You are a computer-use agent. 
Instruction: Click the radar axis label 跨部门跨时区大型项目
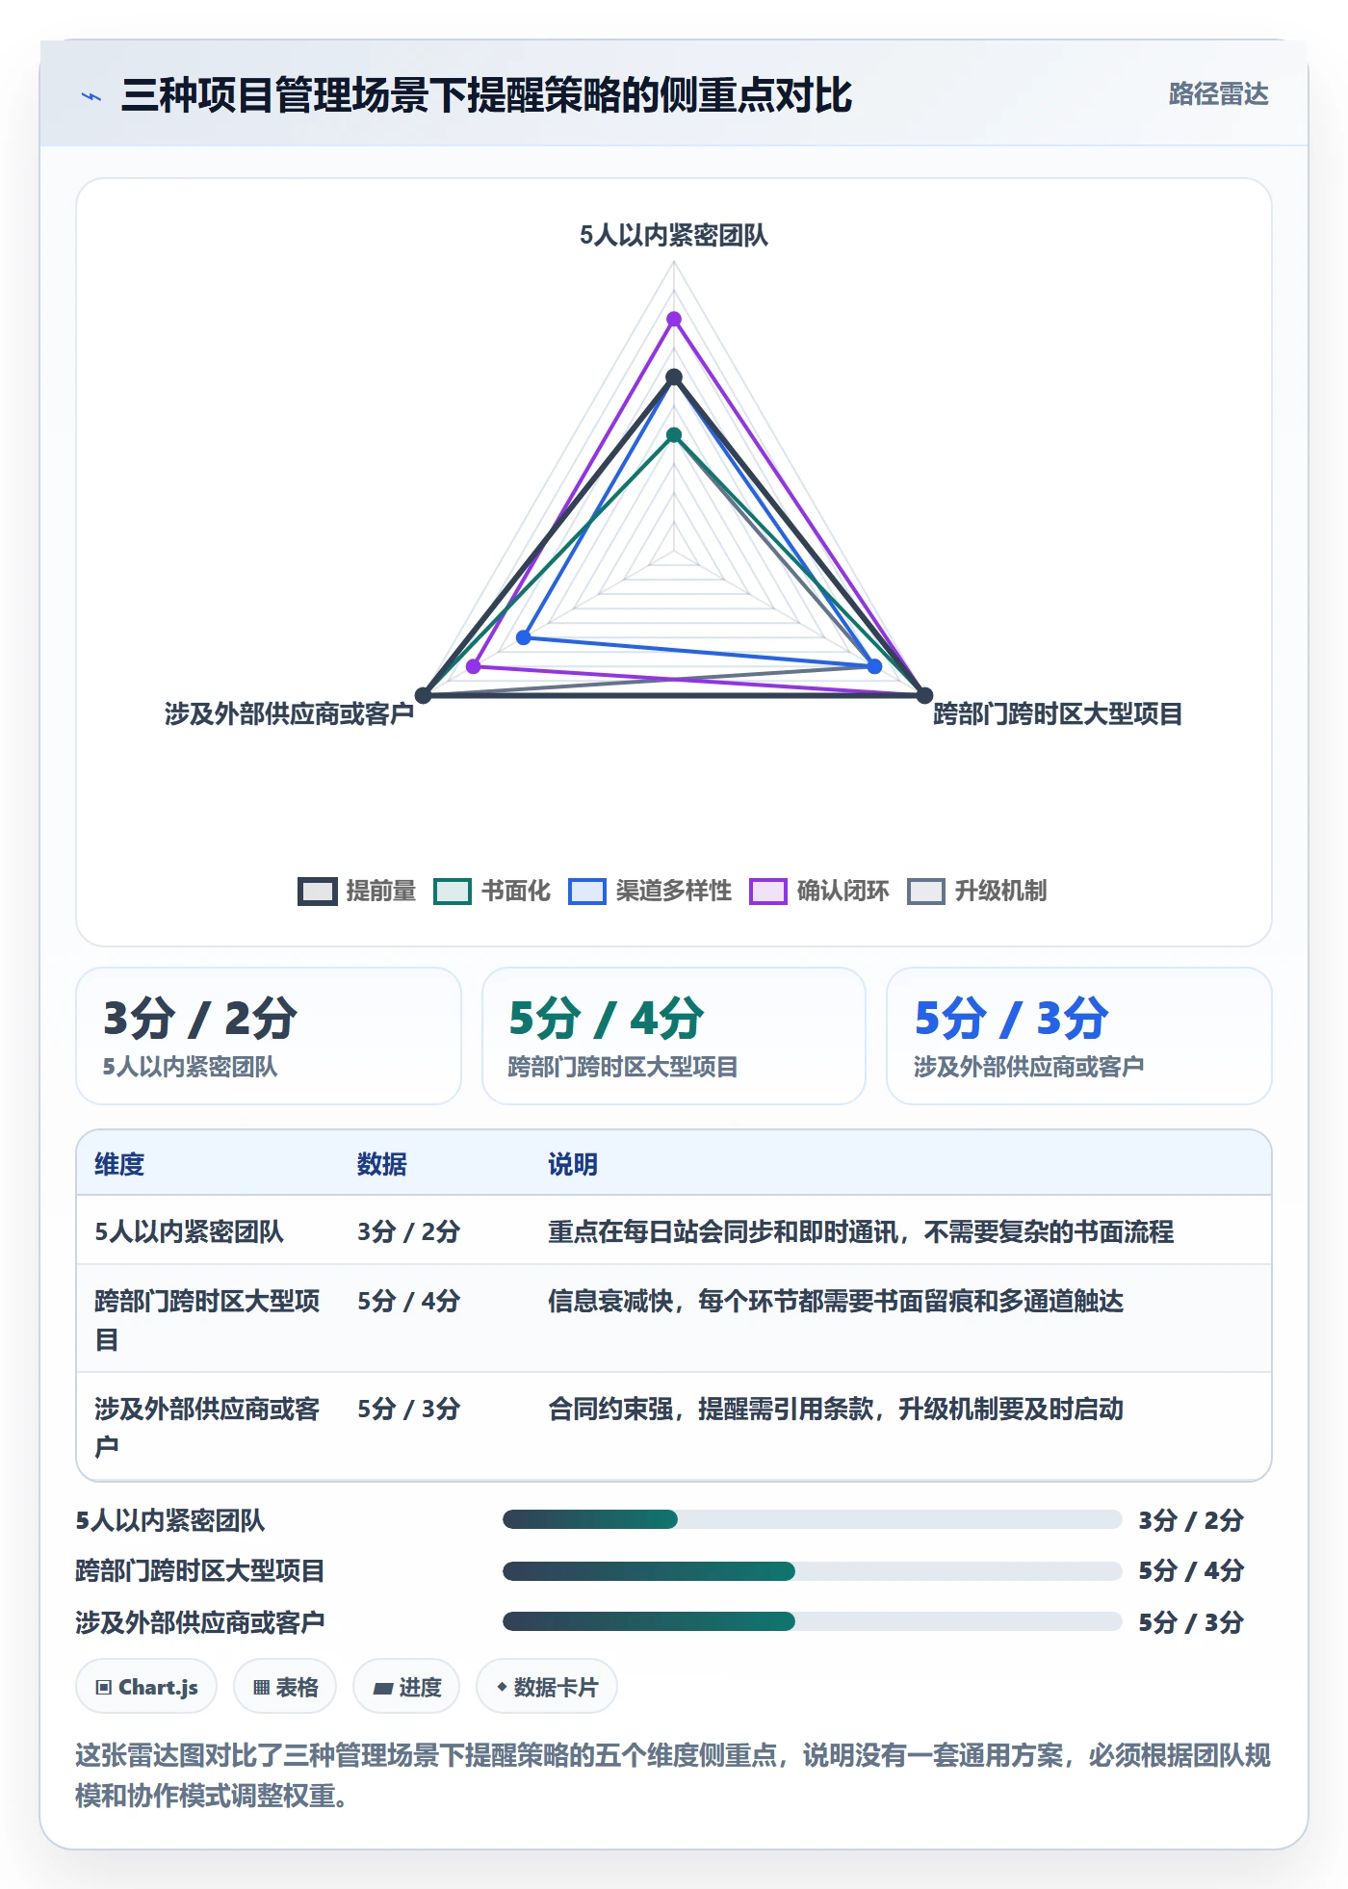[1057, 713]
